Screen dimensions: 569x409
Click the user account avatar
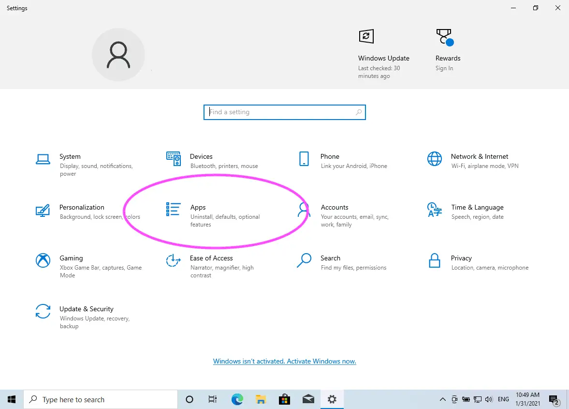click(118, 54)
